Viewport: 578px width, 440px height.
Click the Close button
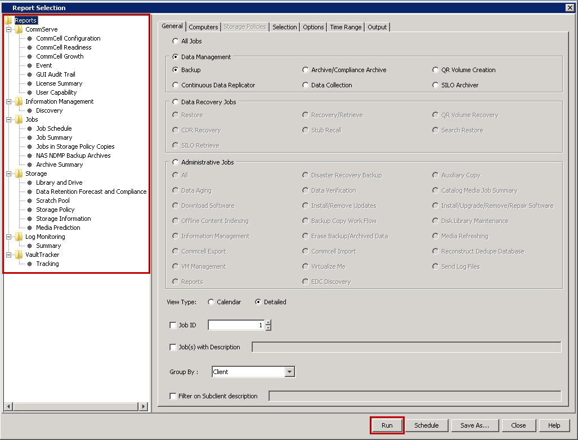518,425
